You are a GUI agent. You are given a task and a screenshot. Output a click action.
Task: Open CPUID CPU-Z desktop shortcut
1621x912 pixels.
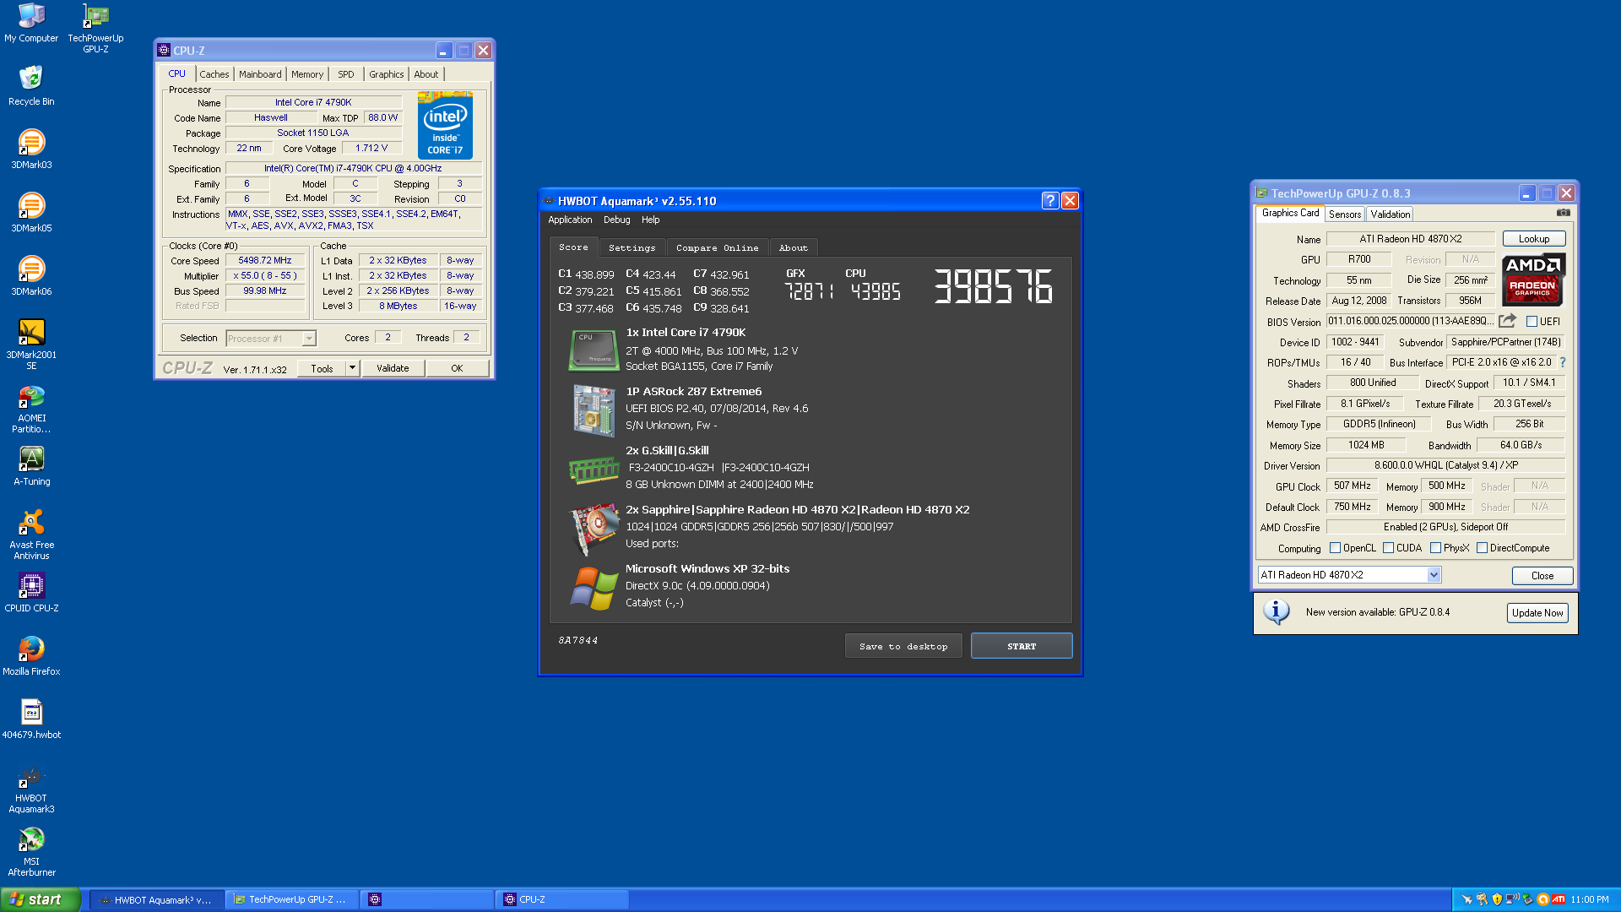(x=31, y=592)
